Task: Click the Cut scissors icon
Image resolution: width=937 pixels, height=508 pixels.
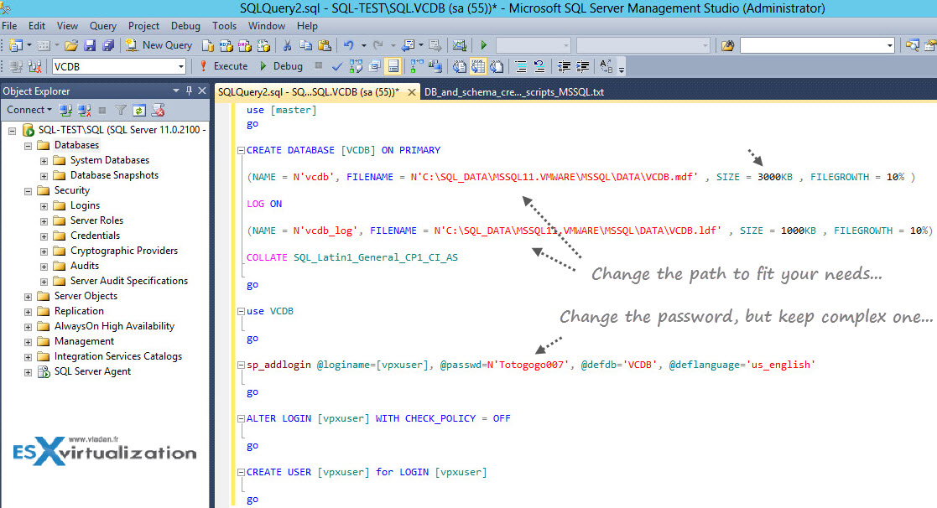Action: pos(288,45)
